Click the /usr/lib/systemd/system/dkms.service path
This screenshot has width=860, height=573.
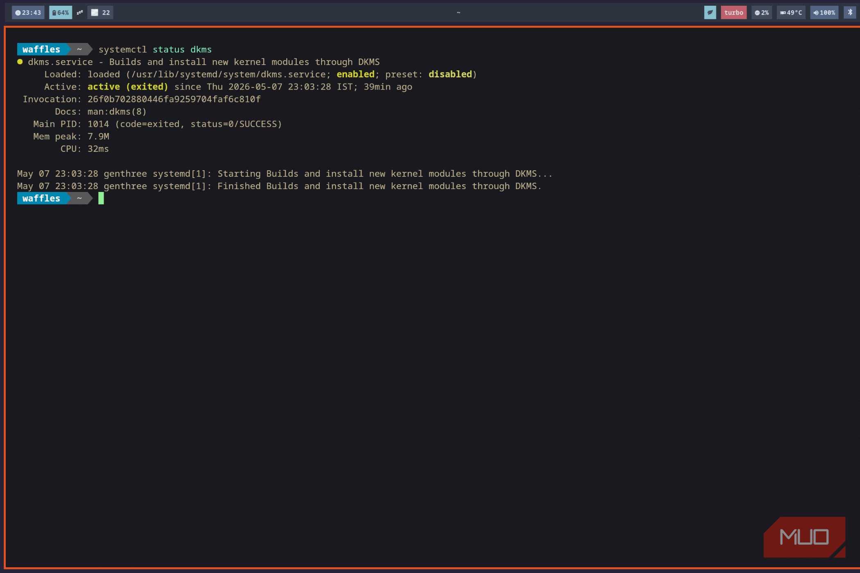[x=228, y=74]
